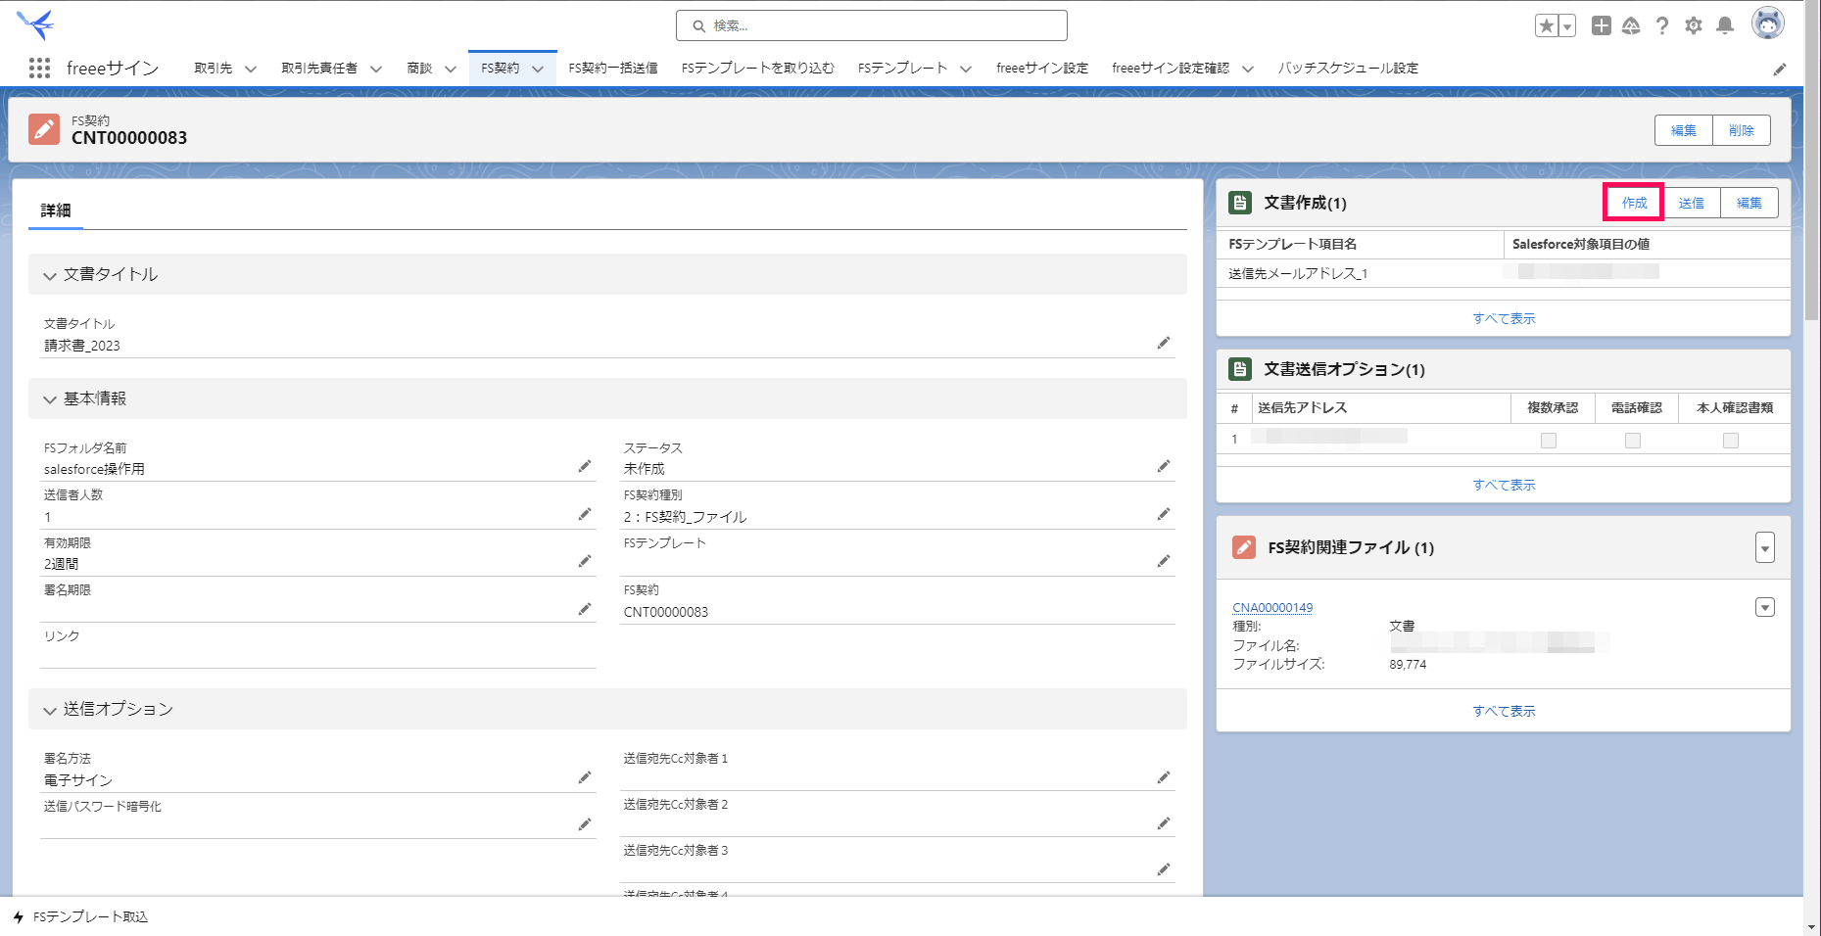
Task: Edit 送信宛先Cc対象者2 pencil icon
Action: [x=1164, y=823]
